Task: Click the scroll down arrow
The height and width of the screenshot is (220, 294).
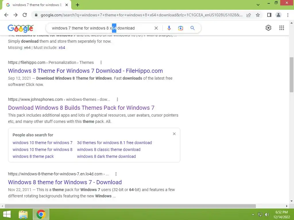Action: [x=291, y=201]
